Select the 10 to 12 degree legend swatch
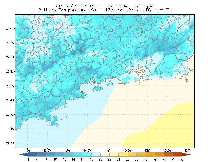The height and width of the screenshot is (162, 210). coord(60,155)
